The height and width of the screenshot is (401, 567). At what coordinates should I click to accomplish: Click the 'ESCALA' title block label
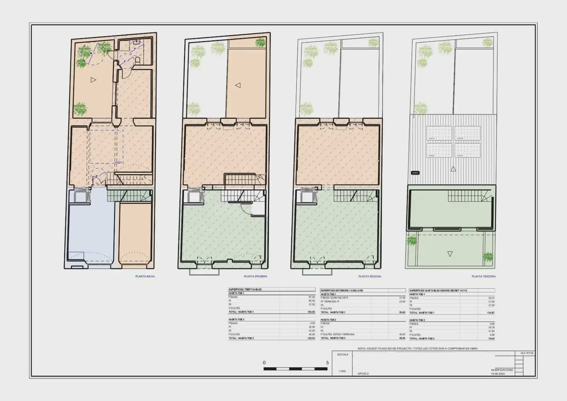(343, 355)
